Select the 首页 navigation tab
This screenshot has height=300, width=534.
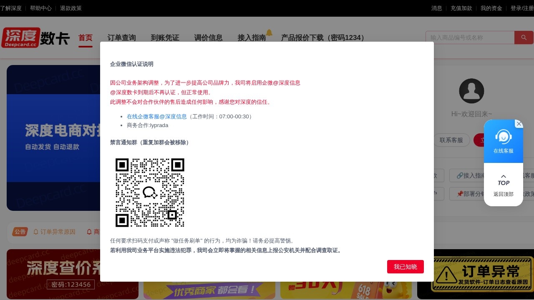[86, 38]
